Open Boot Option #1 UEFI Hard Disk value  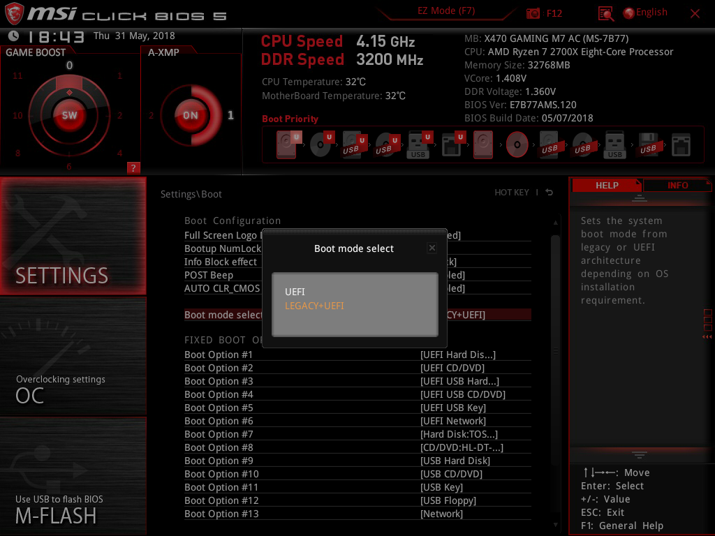coord(458,355)
